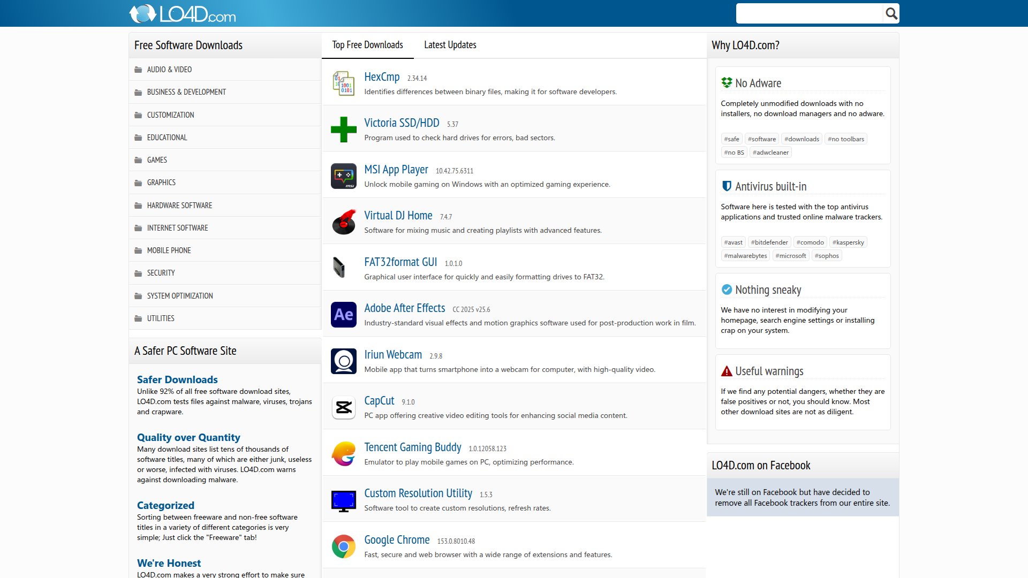
Task: Open the HexCmp app icon
Action: (x=344, y=83)
